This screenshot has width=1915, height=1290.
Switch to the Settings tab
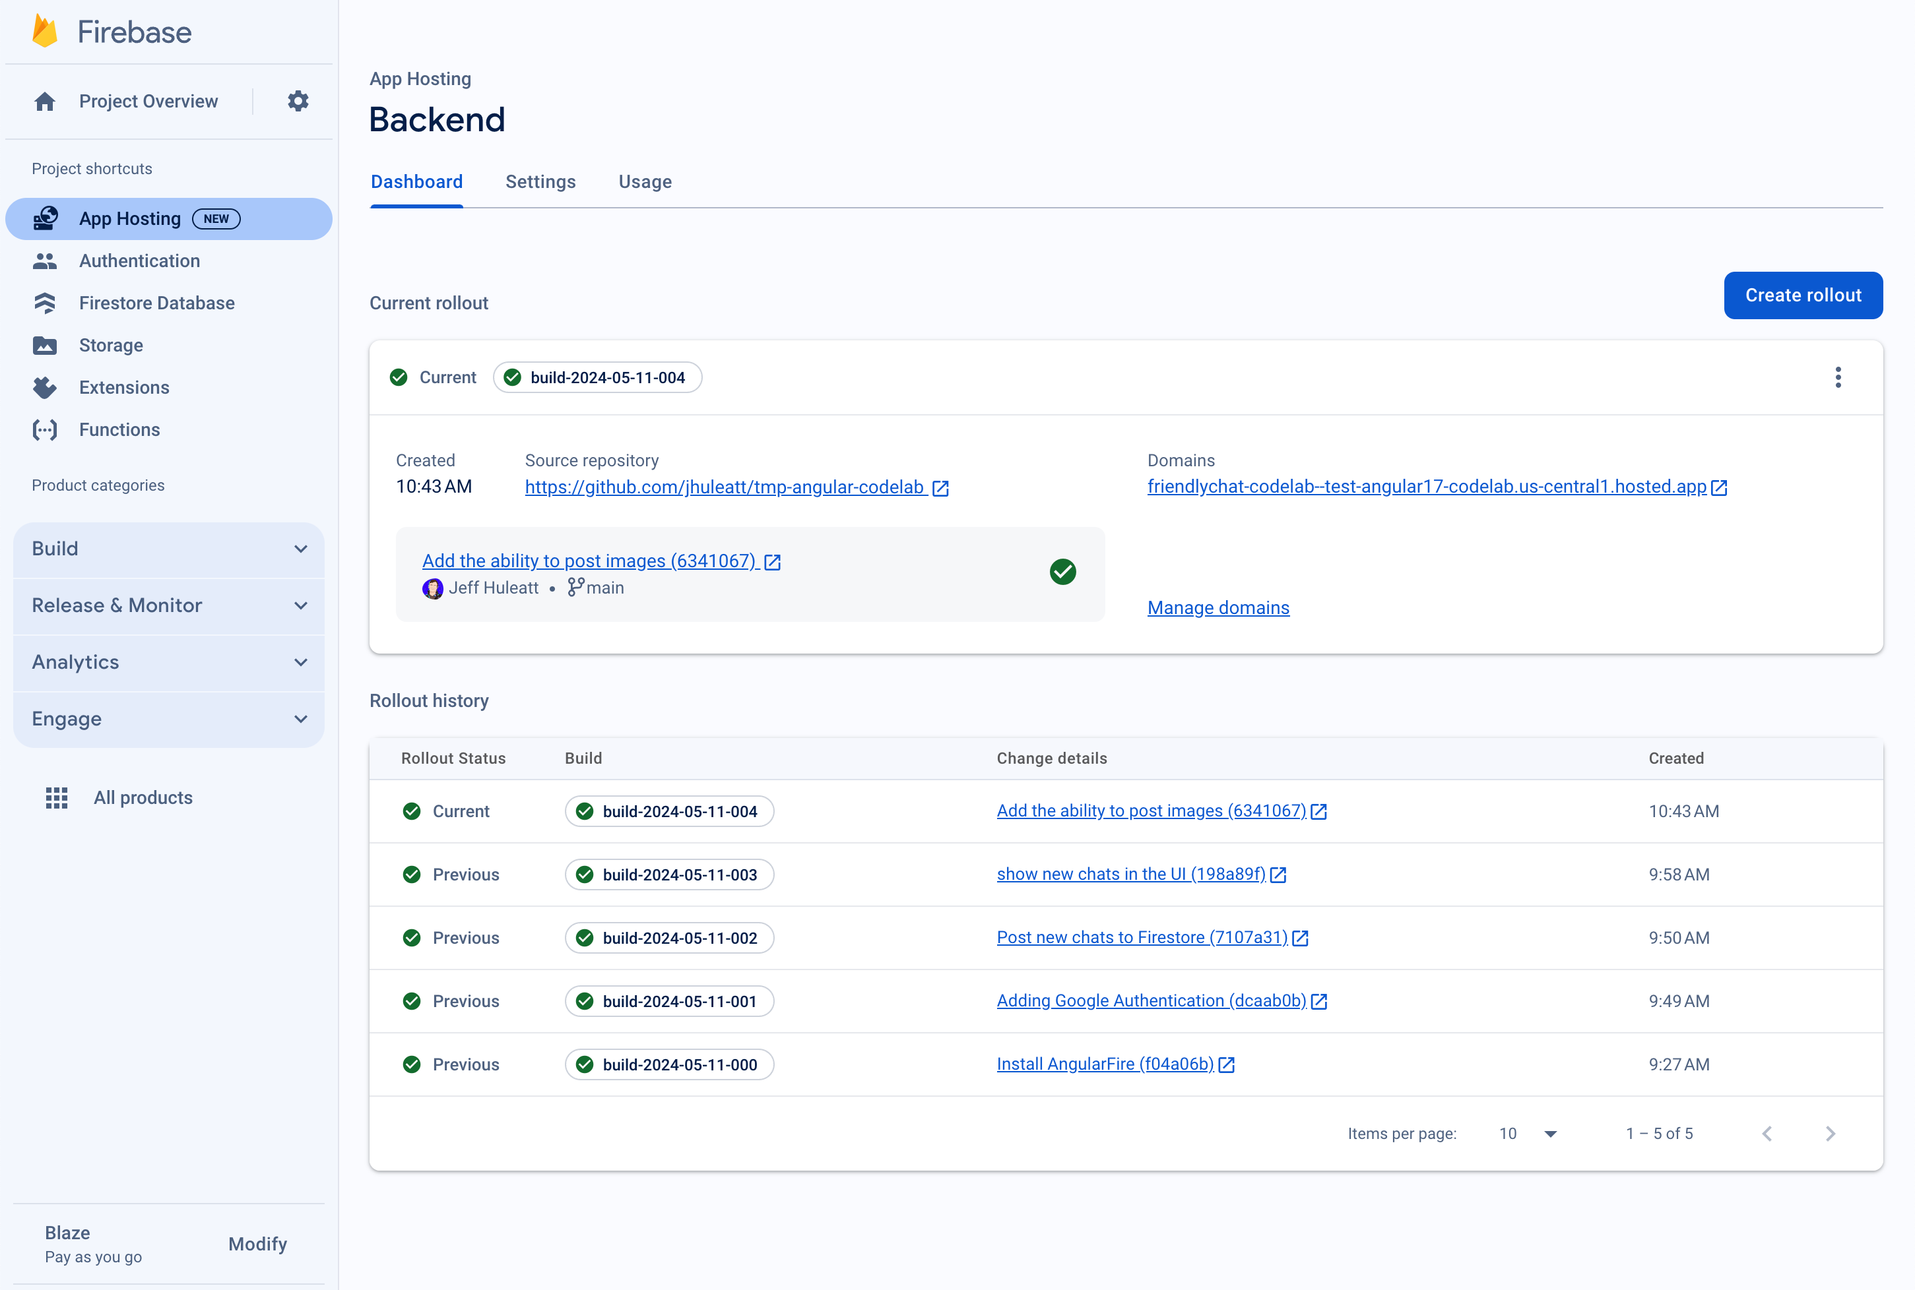click(x=540, y=181)
